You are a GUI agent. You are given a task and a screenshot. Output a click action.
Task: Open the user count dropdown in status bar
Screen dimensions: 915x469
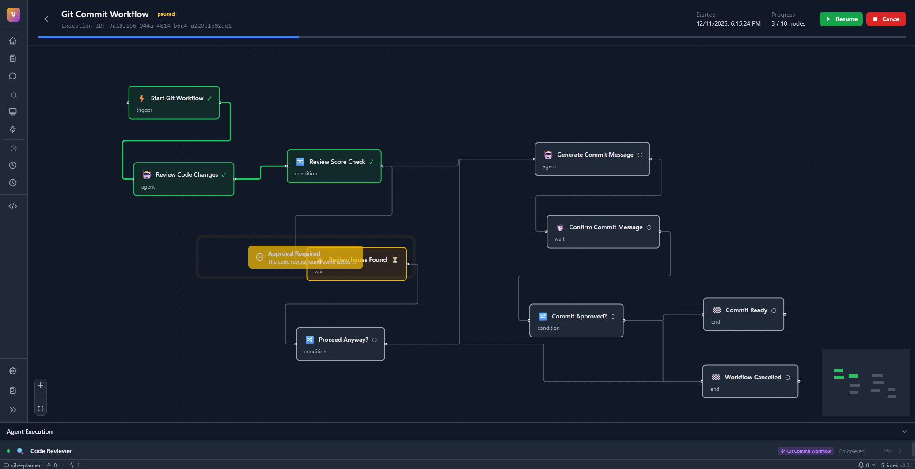click(54, 465)
